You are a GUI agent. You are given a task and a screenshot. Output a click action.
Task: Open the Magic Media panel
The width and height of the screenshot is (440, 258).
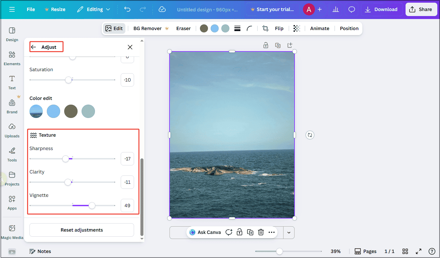(x=12, y=231)
